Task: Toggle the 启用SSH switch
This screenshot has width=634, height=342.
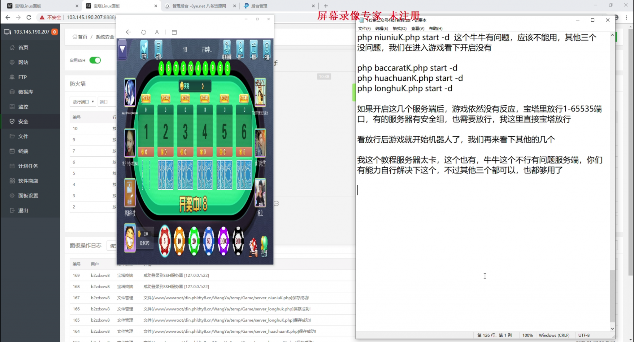Action: (x=95, y=60)
